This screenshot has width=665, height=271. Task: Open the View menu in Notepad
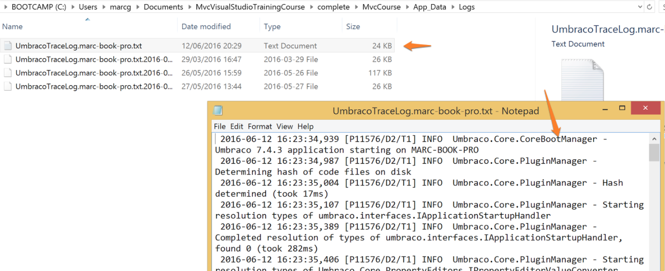click(x=285, y=126)
